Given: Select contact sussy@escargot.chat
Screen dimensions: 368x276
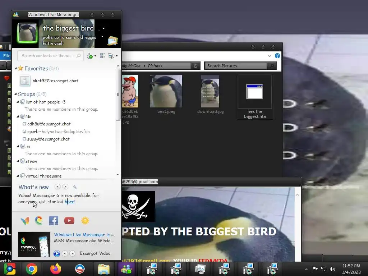Looking at the screenshot, I should [49, 139].
